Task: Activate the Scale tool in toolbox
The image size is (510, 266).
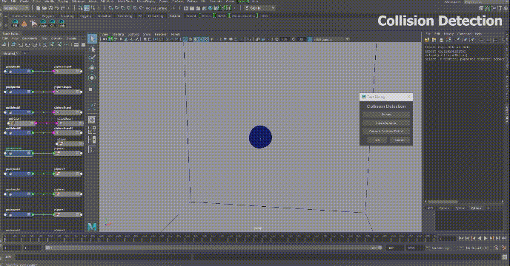Action: coord(91,89)
